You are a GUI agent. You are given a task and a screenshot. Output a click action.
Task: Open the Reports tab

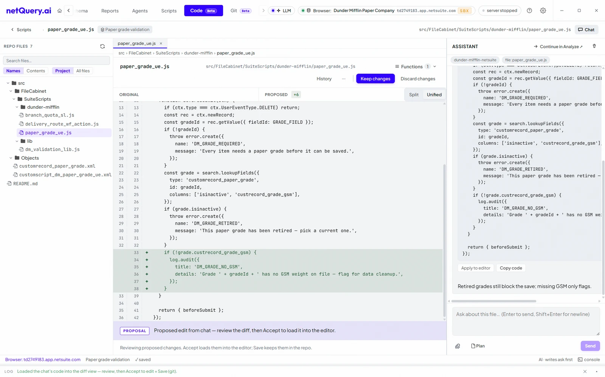(110, 11)
